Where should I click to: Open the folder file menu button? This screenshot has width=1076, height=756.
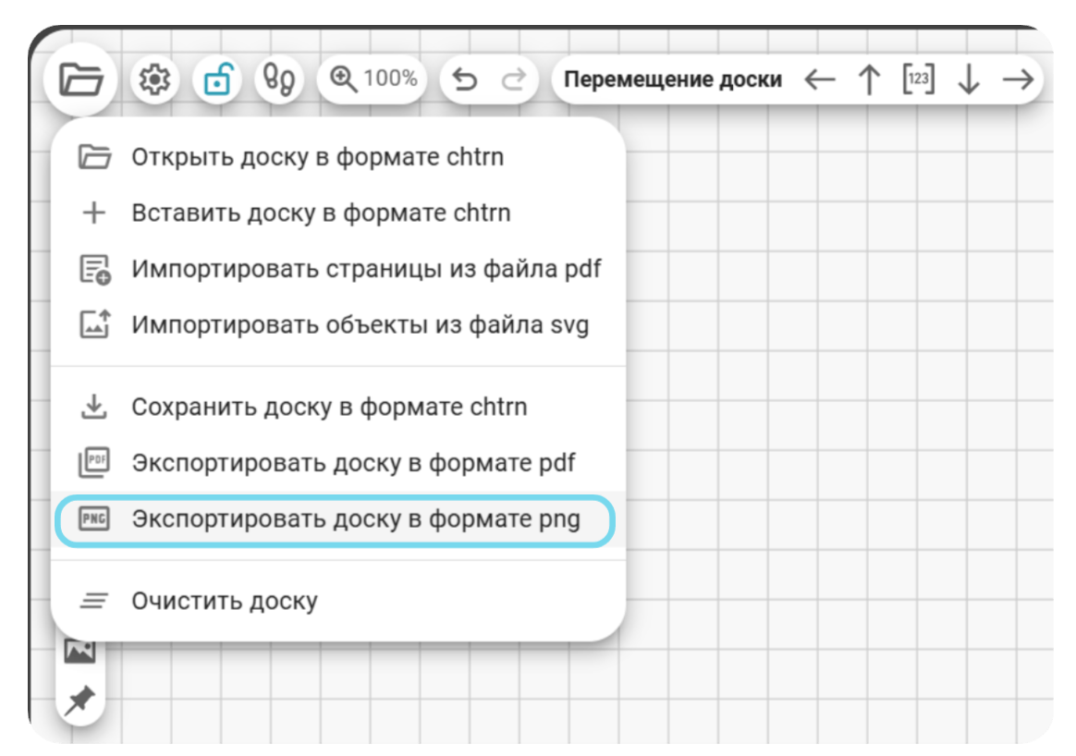[x=81, y=79]
